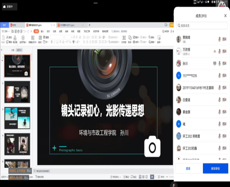Open the 开发工具 ribbon tab
Image resolution: width=230 pixels, height=187 pixels.
87,31
